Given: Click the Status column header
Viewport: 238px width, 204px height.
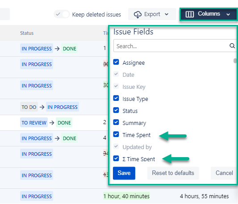Looking at the screenshot, I should pos(27,33).
